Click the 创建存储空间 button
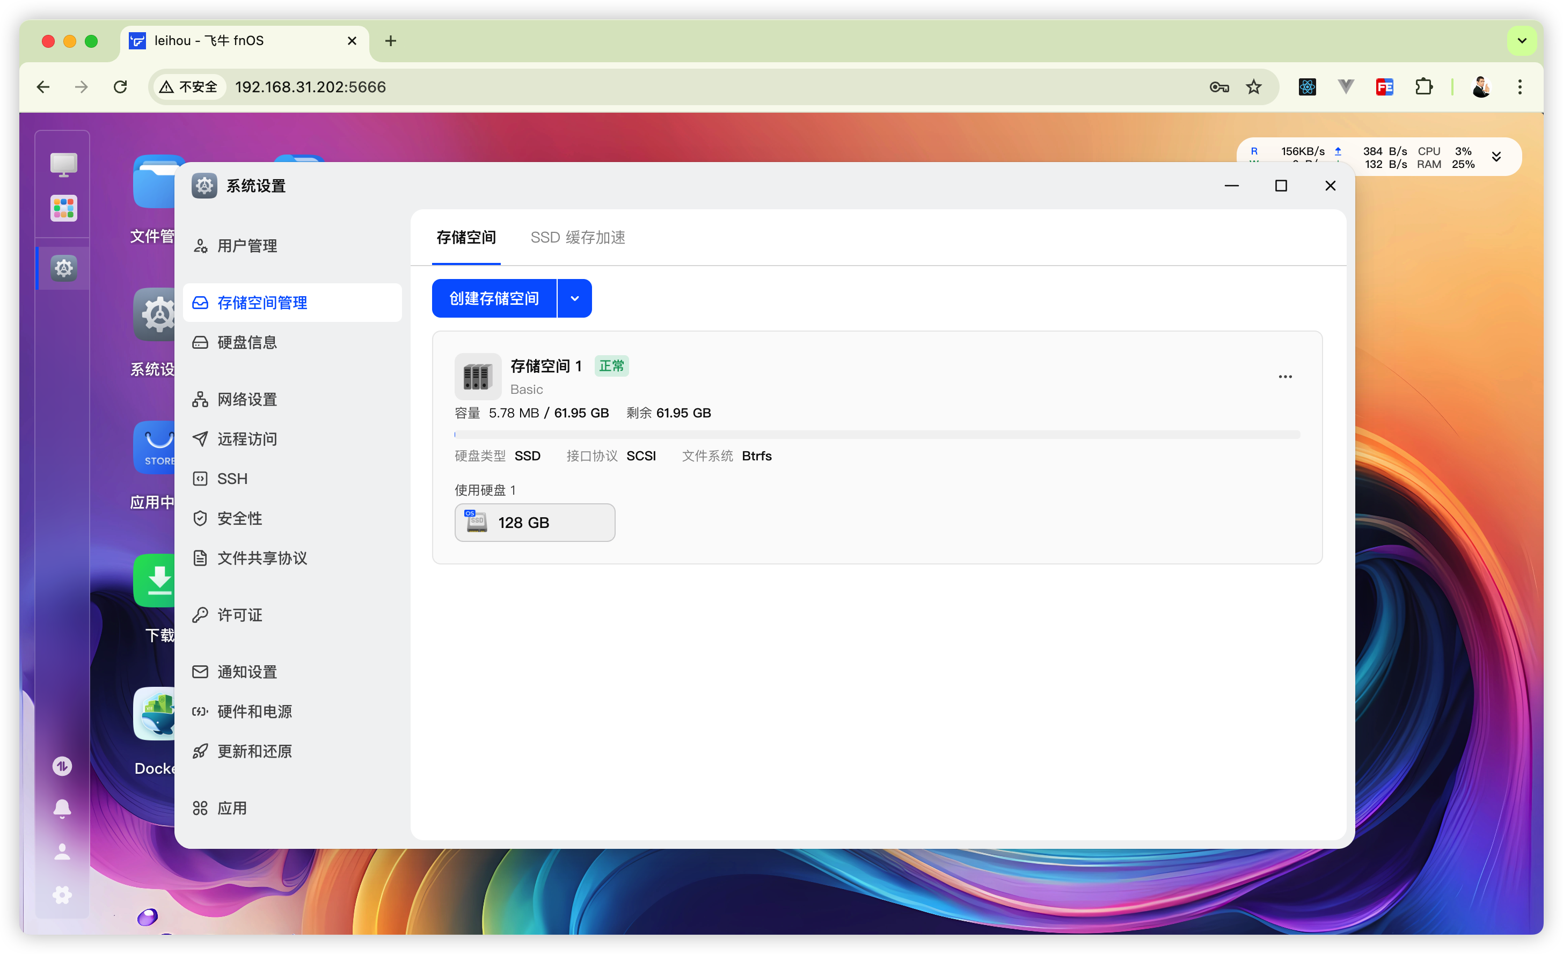Viewport: 1563px width, 954px height. click(x=493, y=298)
